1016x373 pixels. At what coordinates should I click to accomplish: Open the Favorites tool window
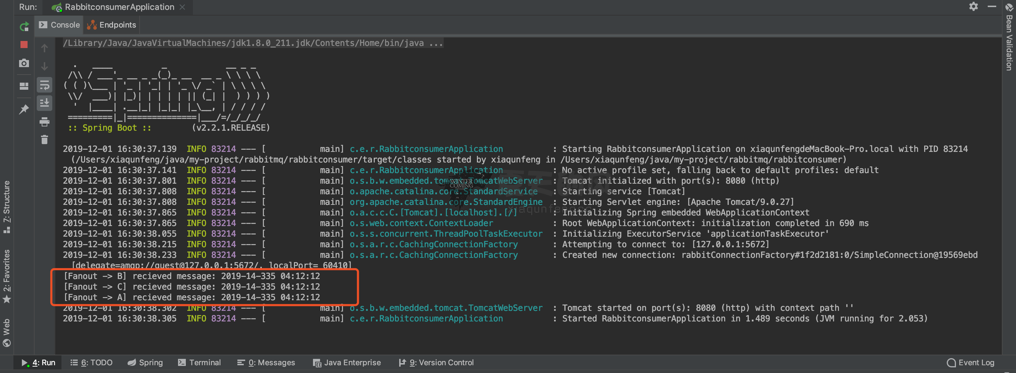click(7, 276)
